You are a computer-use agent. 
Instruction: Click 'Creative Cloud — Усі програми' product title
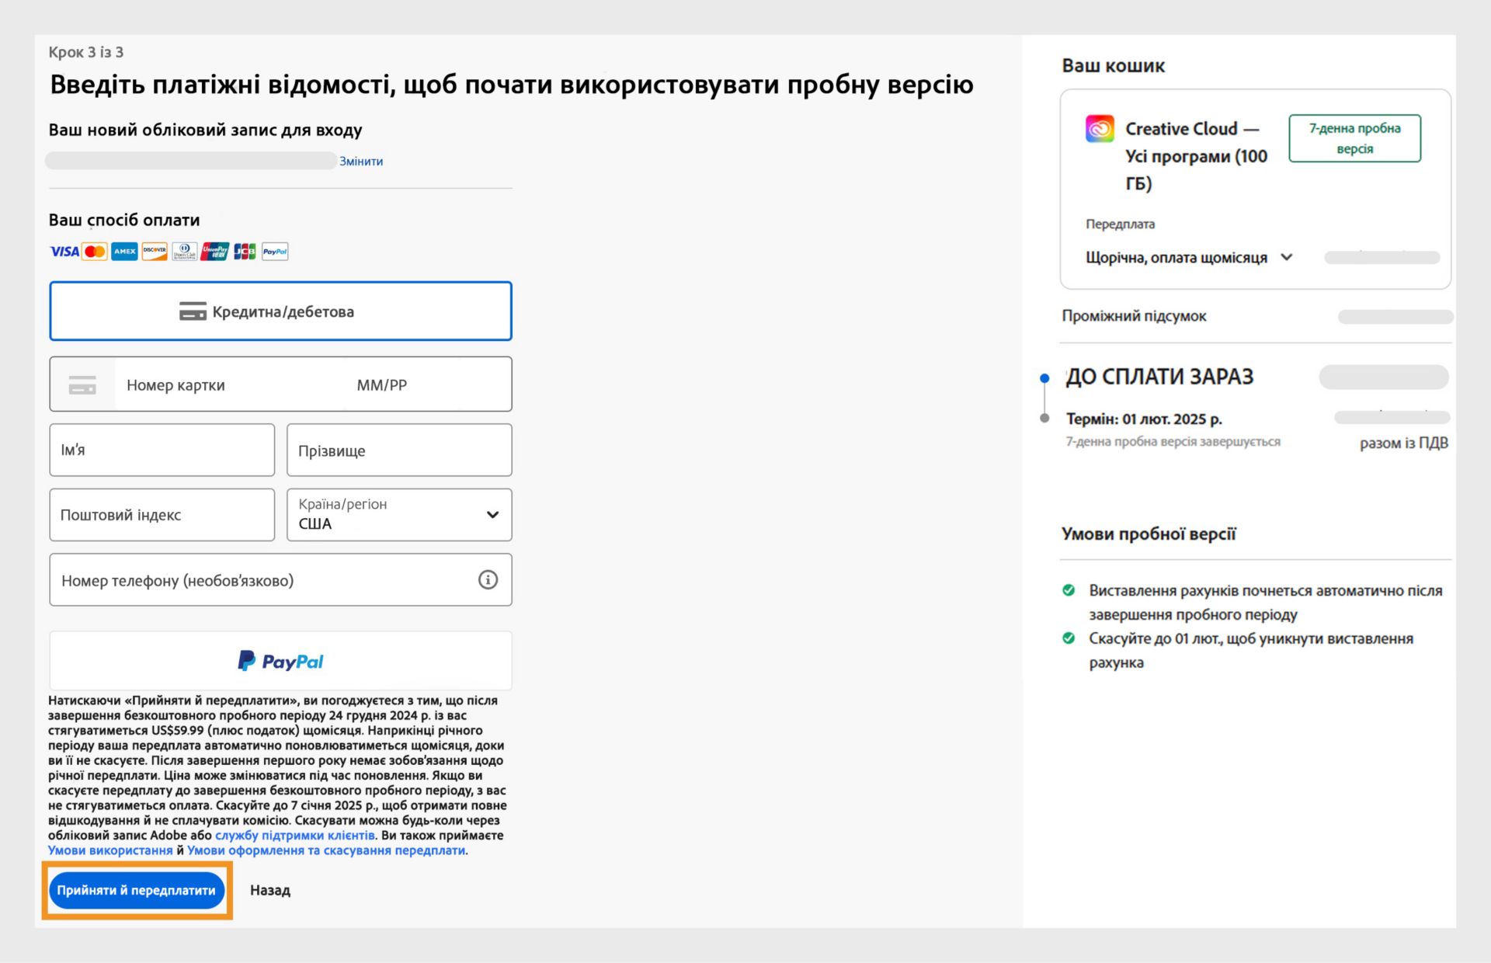click(1197, 156)
